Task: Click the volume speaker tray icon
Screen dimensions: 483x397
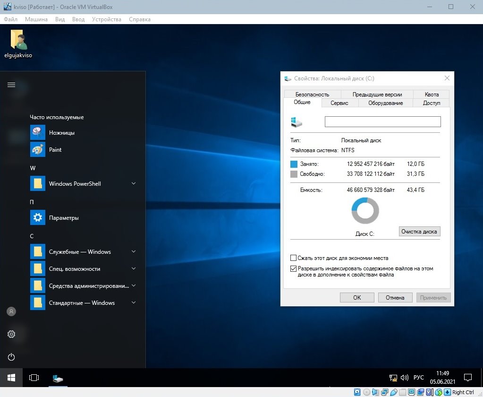Action: coord(405,378)
